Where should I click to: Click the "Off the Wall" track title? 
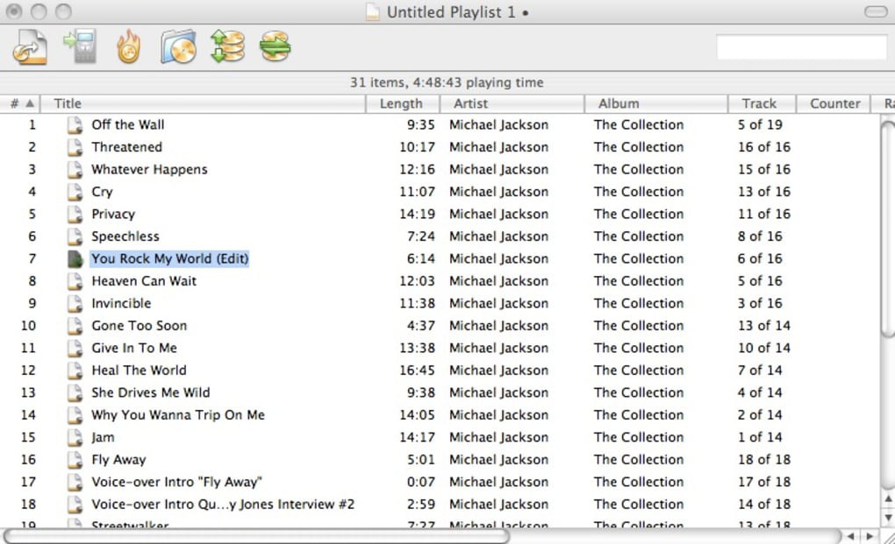tap(128, 124)
